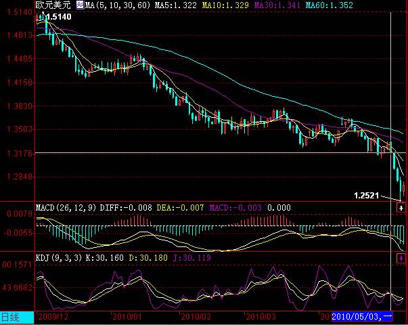This screenshot has width=408, height=325.
Task: Click the 1.3830 price axis label
Action: 20,106
